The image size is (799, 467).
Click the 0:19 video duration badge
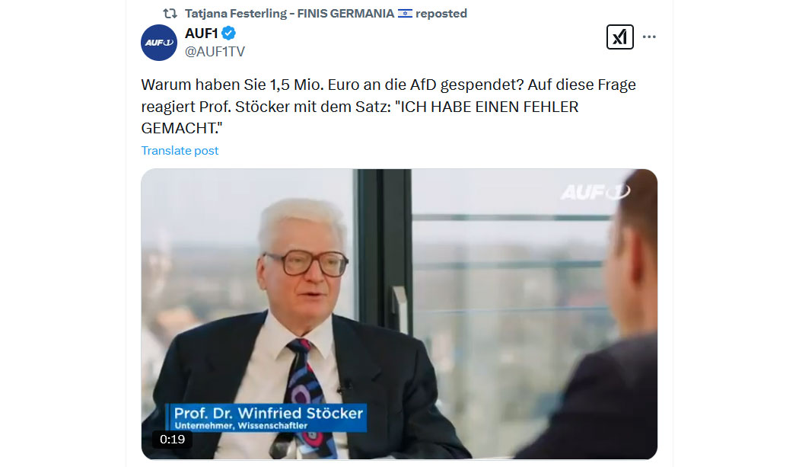(x=172, y=440)
